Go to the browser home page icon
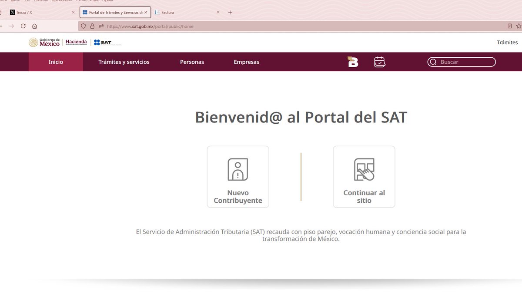The height and width of the screenshot is (293, 522). click(x=35, y=26)
